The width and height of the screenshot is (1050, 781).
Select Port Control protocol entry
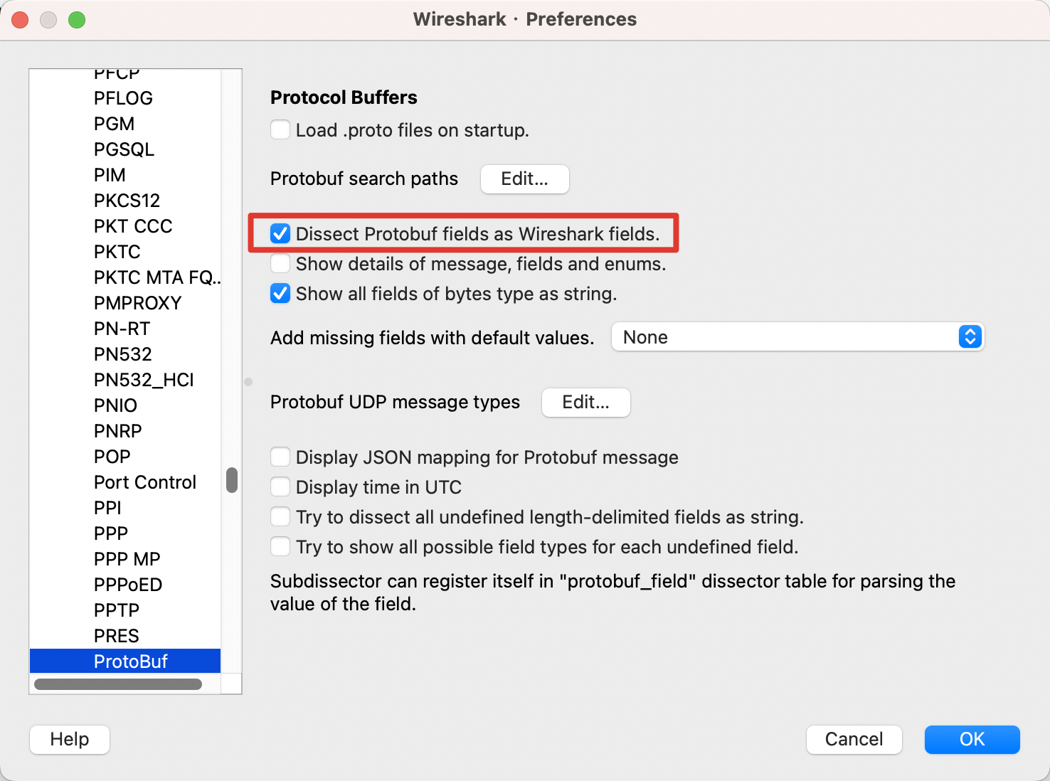point(125,482)
